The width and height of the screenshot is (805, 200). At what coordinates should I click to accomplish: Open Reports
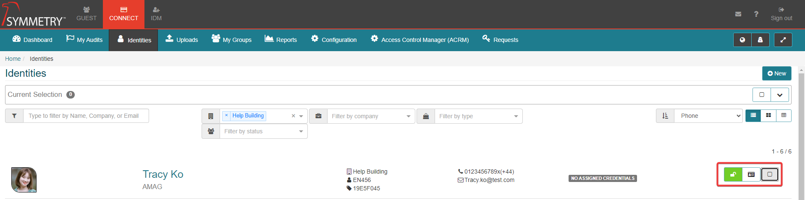[281, 40]
